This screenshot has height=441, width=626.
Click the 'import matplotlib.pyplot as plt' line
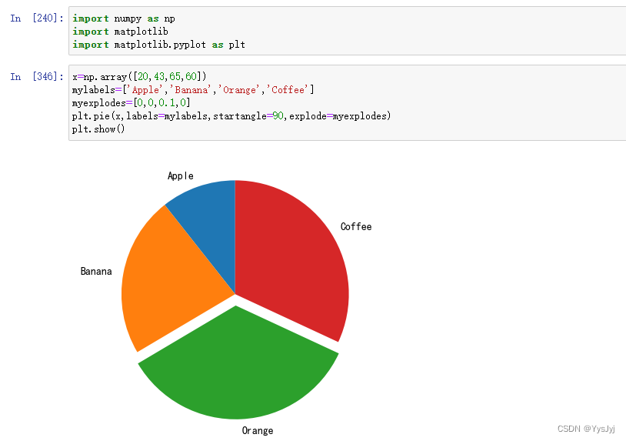click(158, 45)
